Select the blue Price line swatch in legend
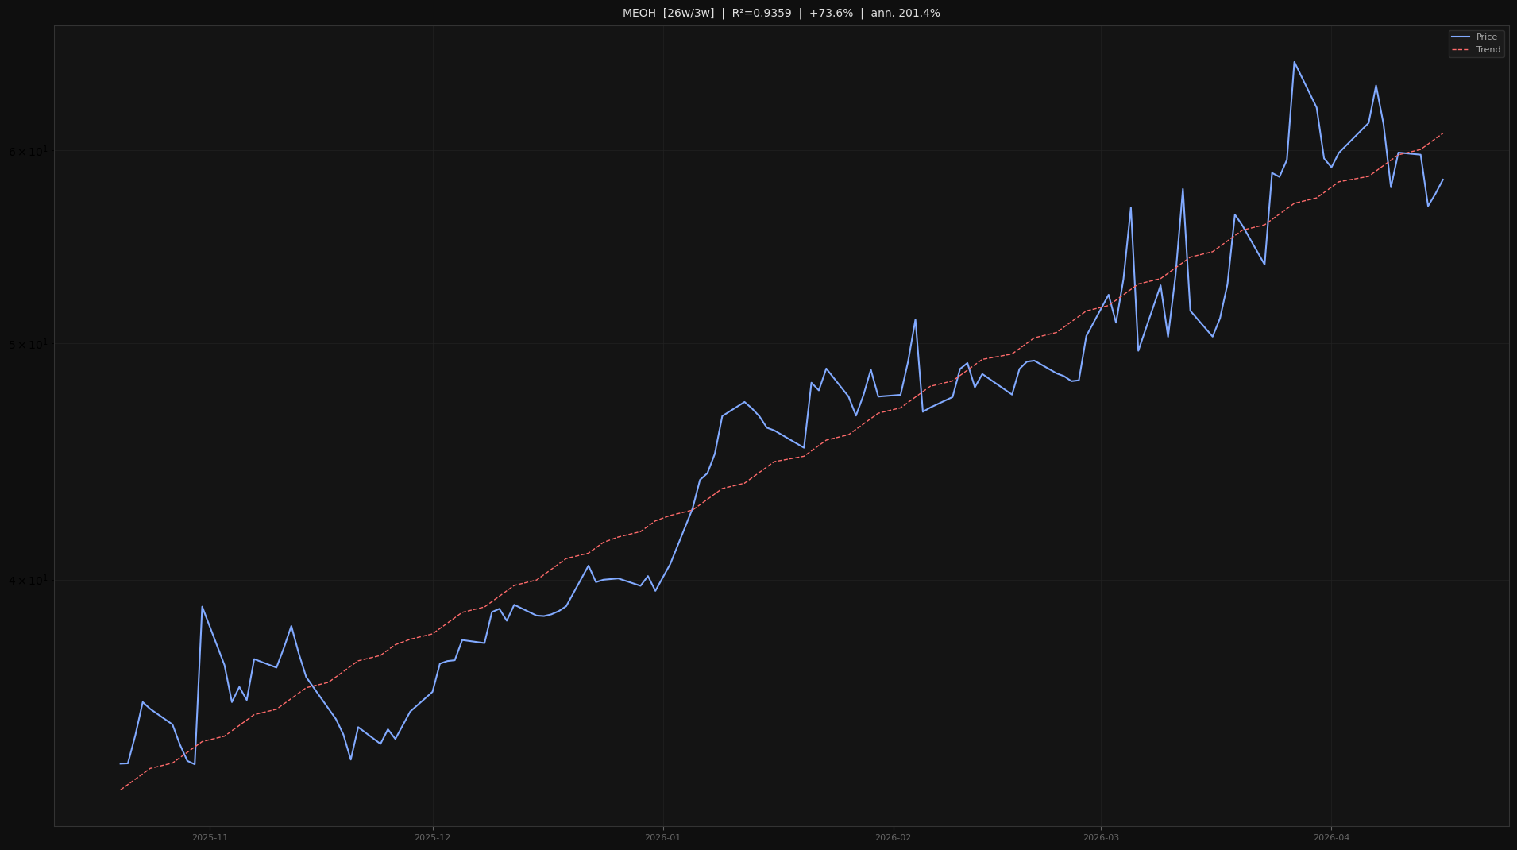This screenshot has height=850, width=1517. [x=1460, y=37]
